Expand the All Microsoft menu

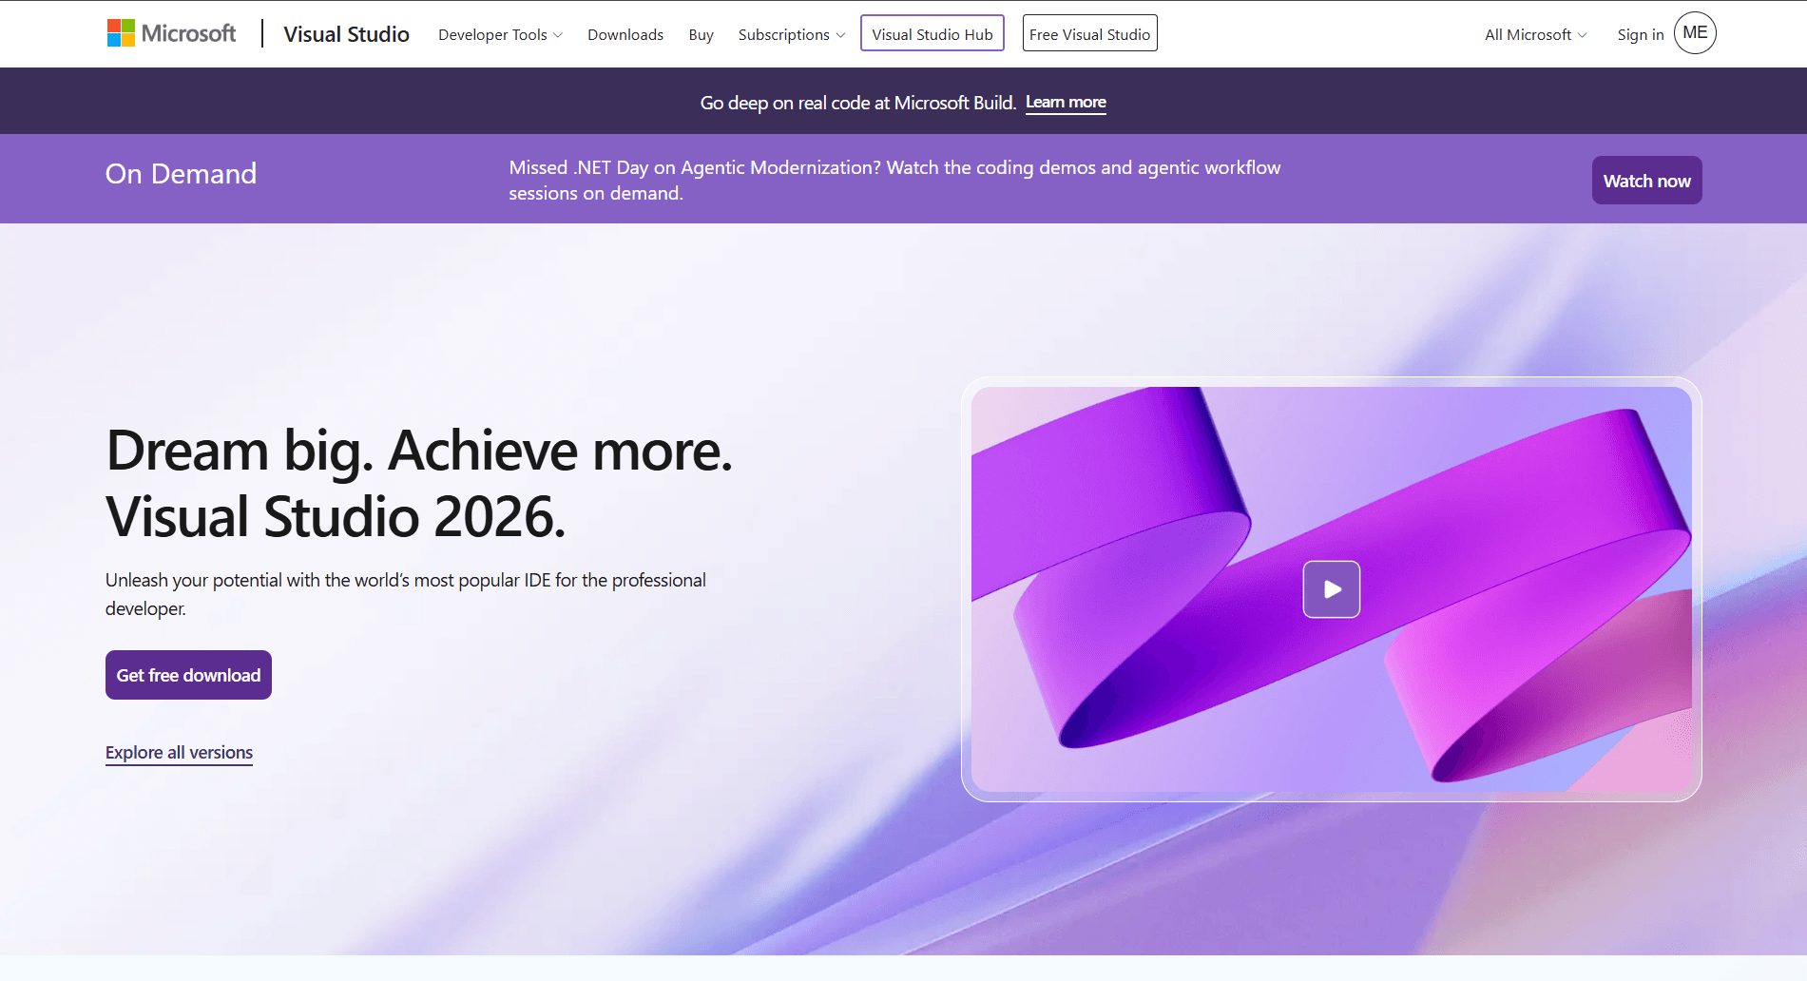tap(1535, 34)
